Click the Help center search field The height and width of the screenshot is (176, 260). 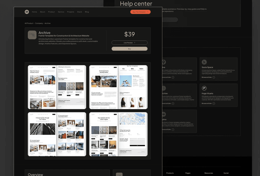(x=170, y=20)
